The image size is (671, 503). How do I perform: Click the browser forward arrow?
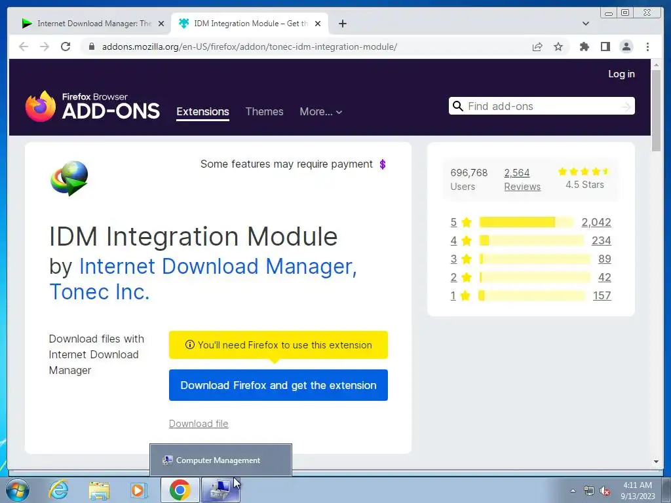point(45,47)
